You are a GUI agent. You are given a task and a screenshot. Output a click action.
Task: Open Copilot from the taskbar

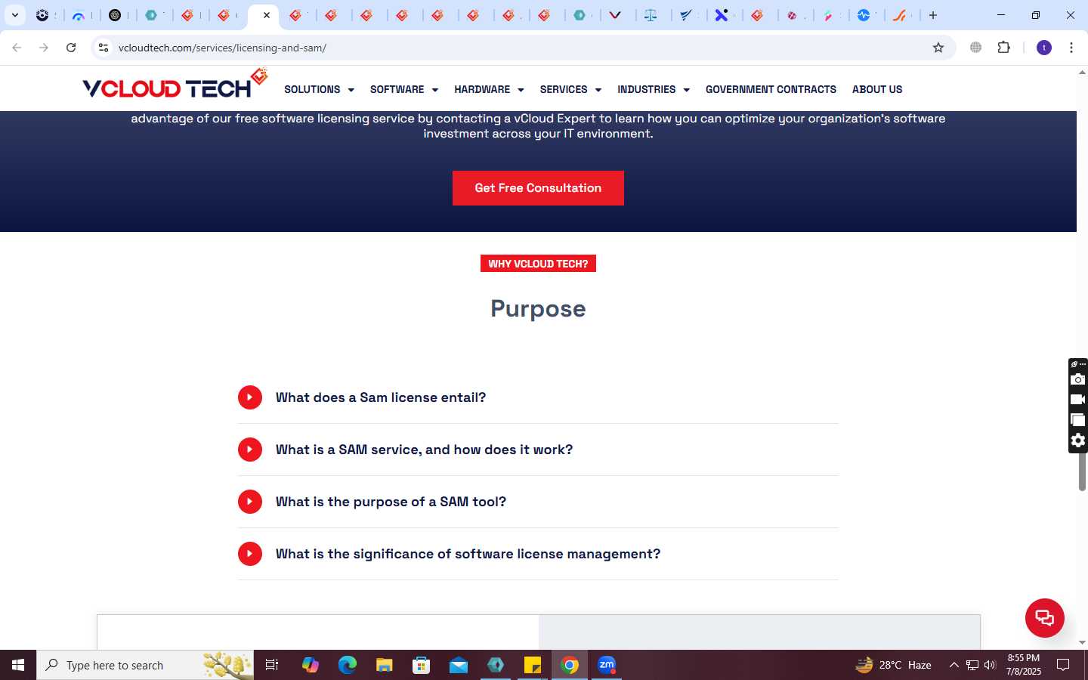pyautogui.click(x=311, y=665)
